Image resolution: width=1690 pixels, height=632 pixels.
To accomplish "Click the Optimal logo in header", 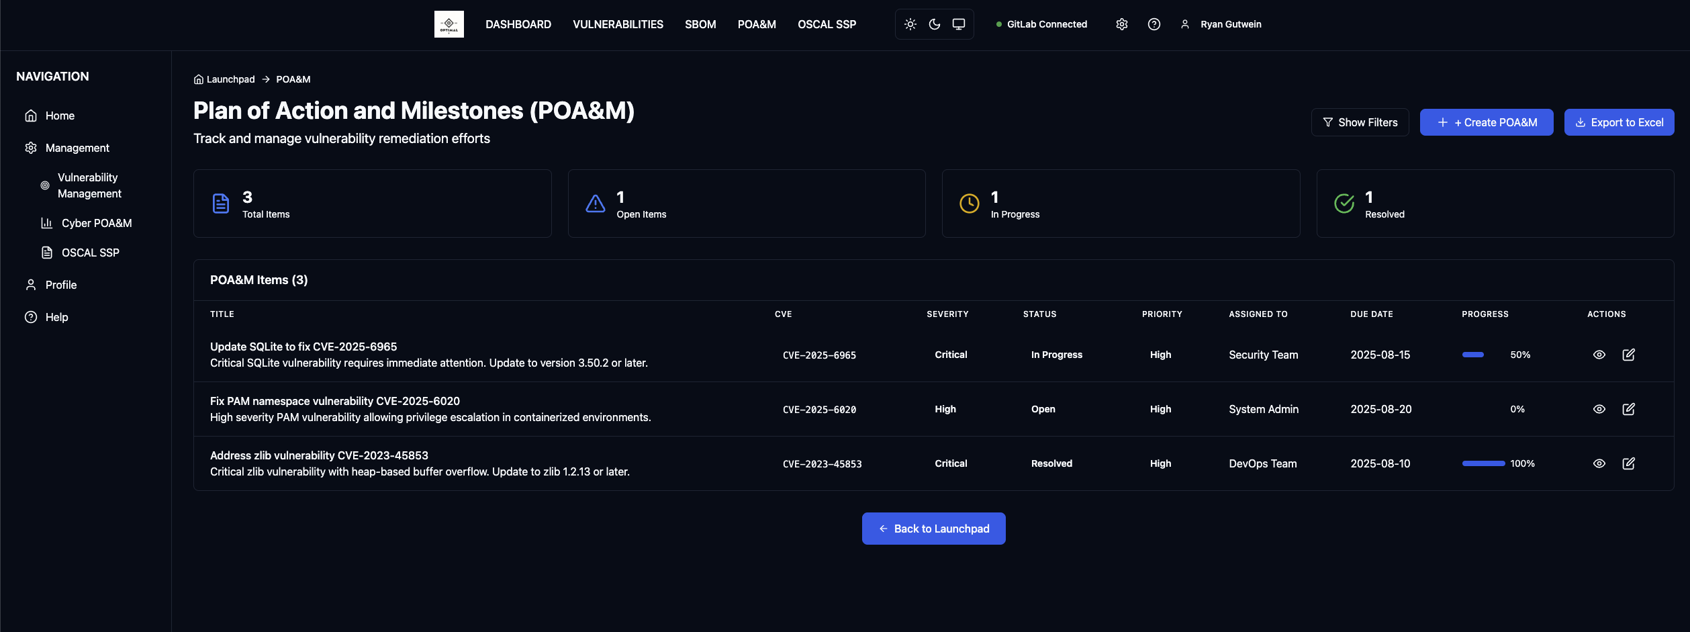I will pyautogui.click(x=449, y=24).
